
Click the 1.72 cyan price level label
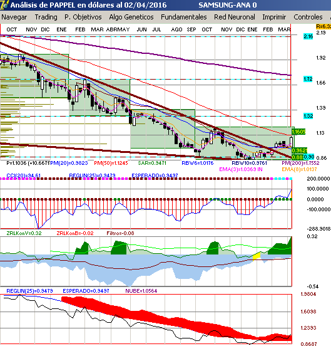308,79
